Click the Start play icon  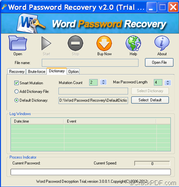pos(46,43)
